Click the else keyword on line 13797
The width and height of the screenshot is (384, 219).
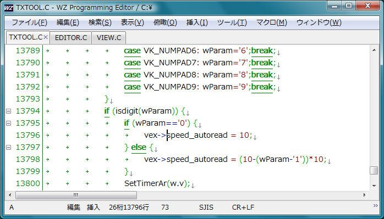(139, 148)
